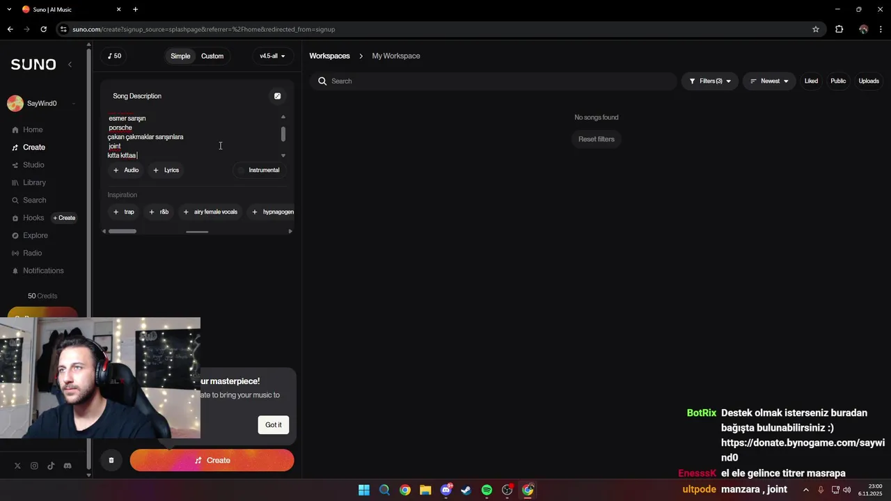Add the hypnagogen inspiration tag
Screen dimensions: 891x501
pyautogui.click(x=272, y=212)
